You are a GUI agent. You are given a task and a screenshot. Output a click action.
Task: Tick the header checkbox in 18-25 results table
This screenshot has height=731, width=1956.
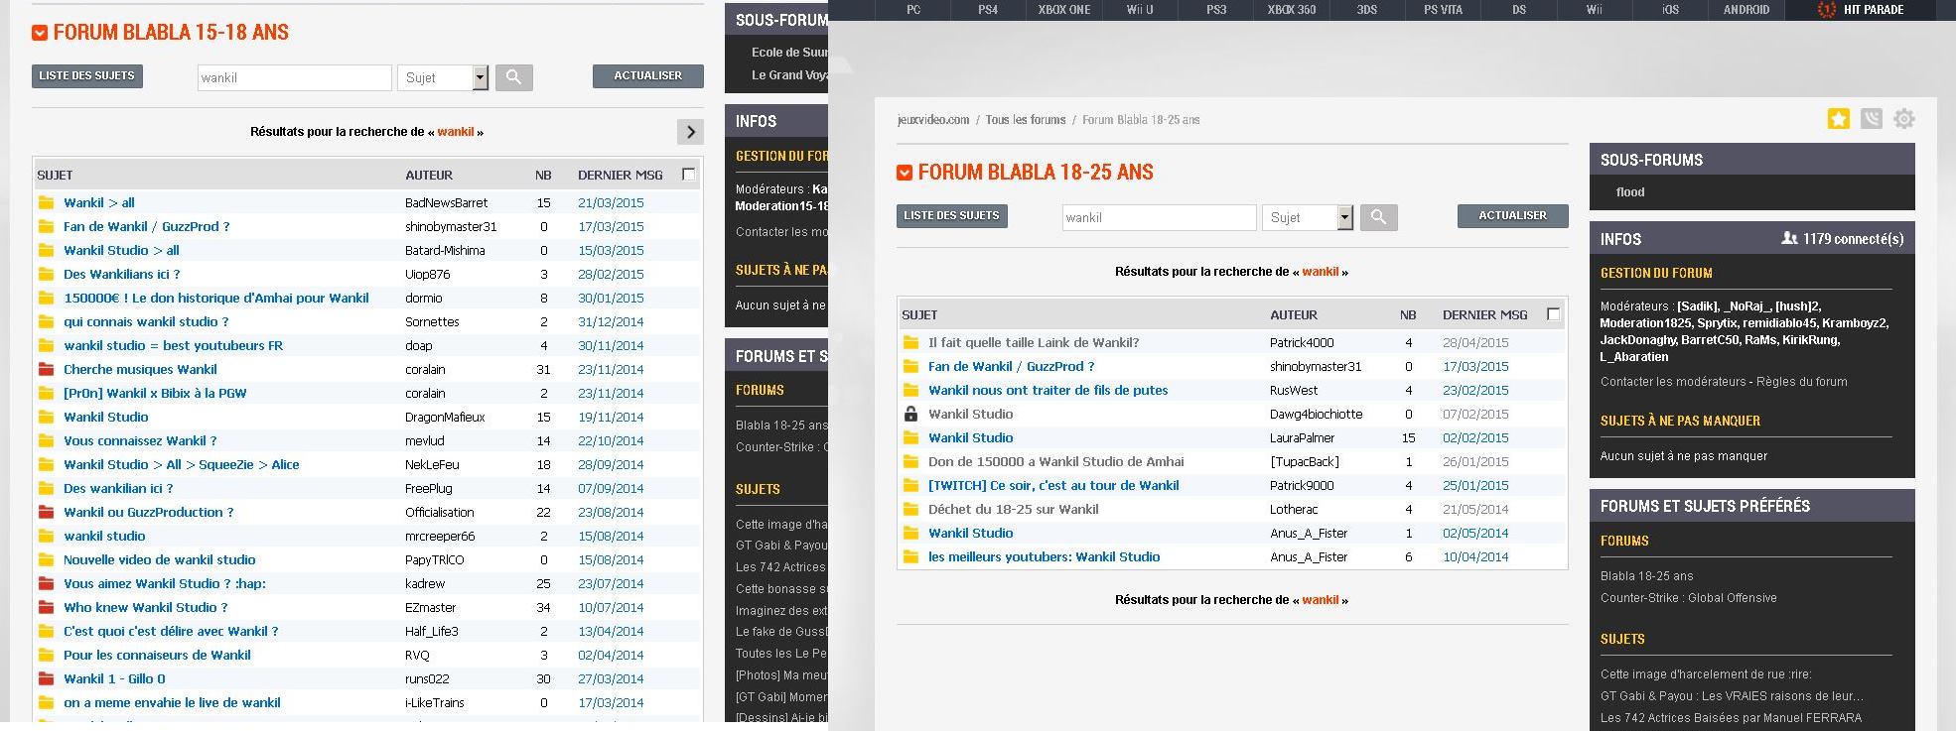point(1554,314)
